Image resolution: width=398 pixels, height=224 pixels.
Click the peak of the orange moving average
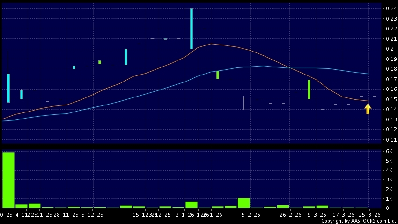tap(211, 44)
